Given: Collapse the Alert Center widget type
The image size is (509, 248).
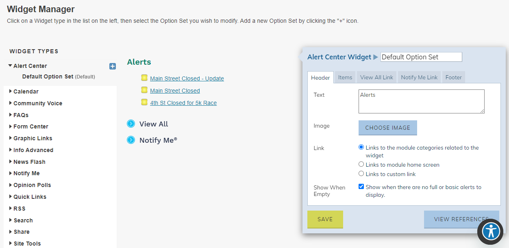Looking at the screenshot, I should [10, 65].
